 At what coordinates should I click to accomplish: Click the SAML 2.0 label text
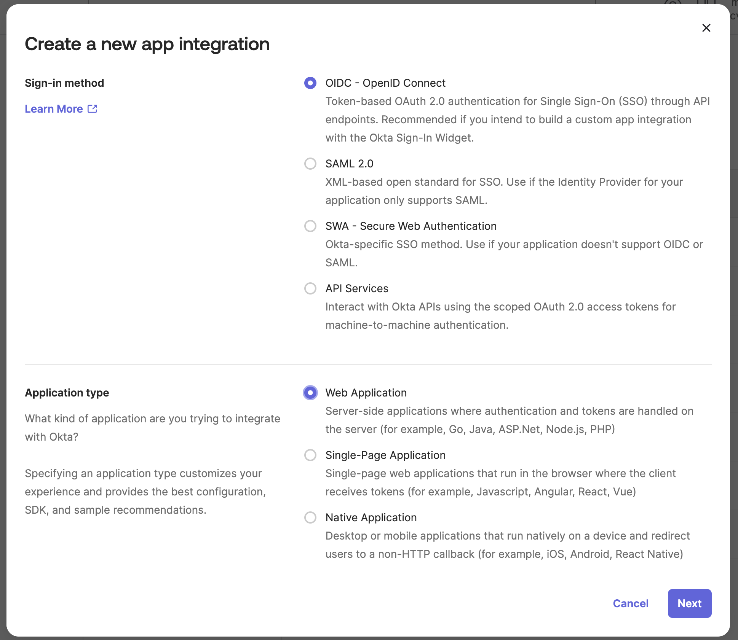coord(349,164)
